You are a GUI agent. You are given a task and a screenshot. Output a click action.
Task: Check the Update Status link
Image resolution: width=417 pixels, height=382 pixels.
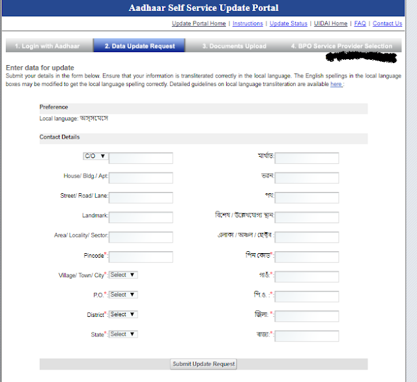(288, 23)
